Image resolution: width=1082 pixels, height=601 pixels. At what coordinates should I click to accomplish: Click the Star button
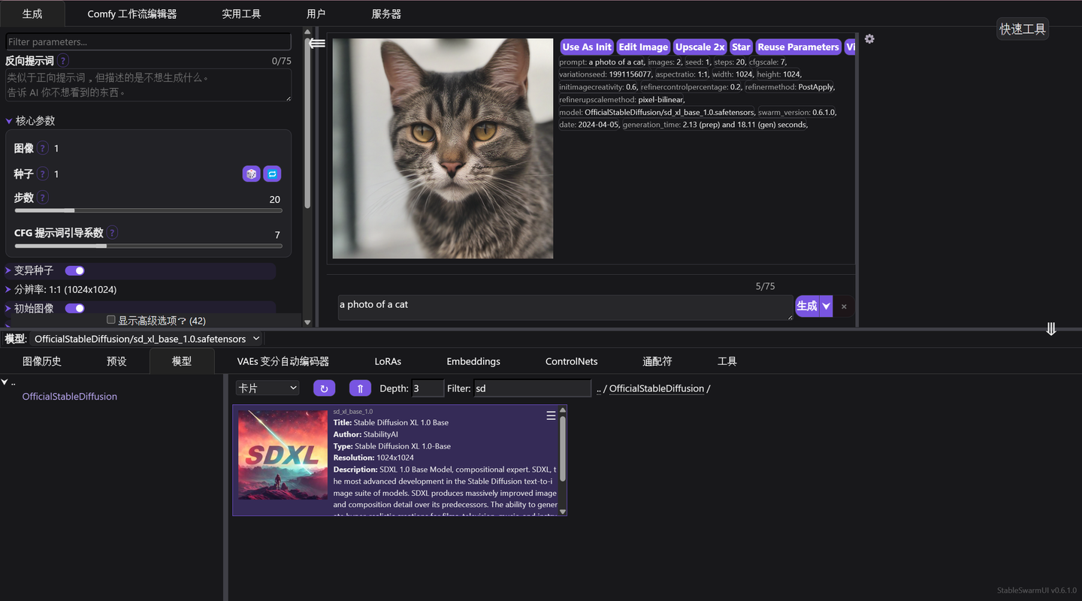coord(742,47)
